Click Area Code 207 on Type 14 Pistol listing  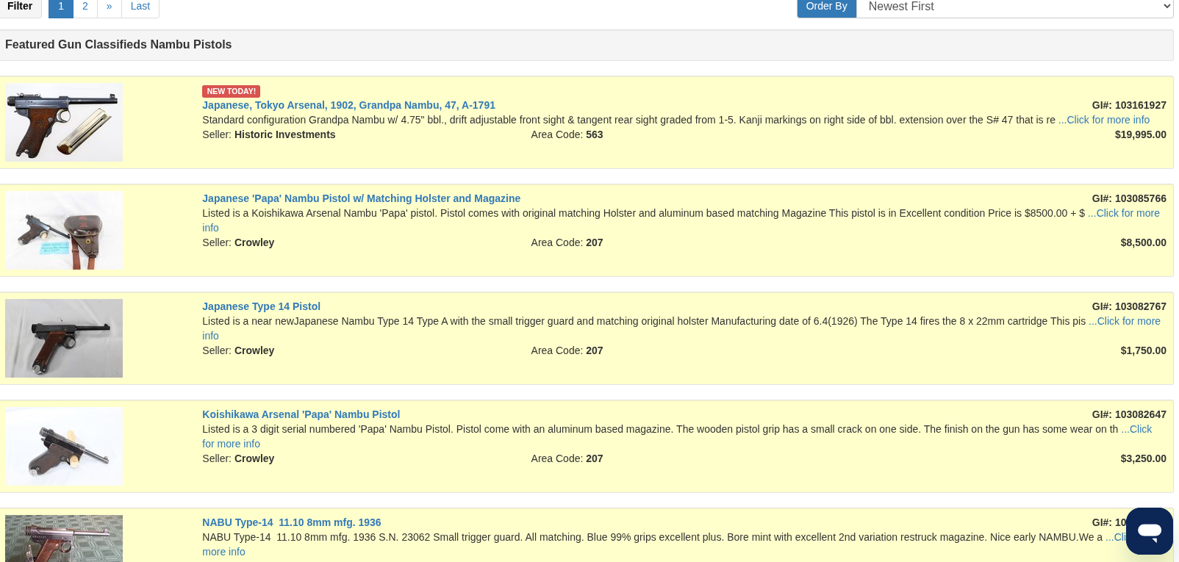coord(567,350)
